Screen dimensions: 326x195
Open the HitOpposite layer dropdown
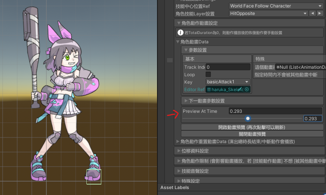pos(268,13)
